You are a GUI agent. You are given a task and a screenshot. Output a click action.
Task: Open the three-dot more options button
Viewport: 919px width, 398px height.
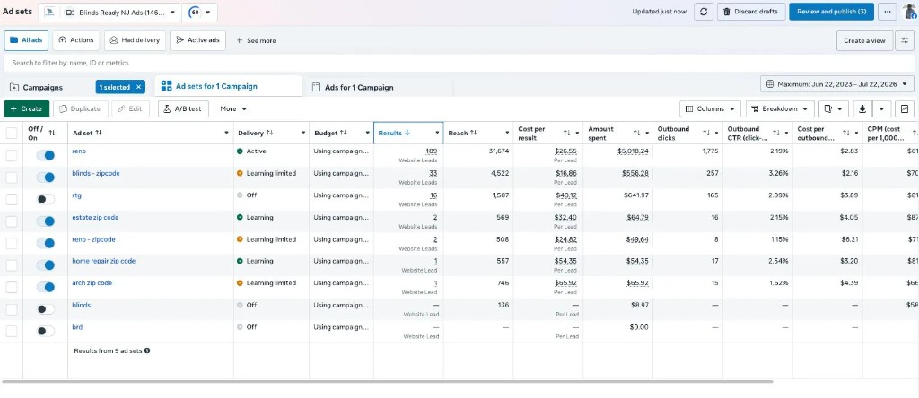point(888,12)
